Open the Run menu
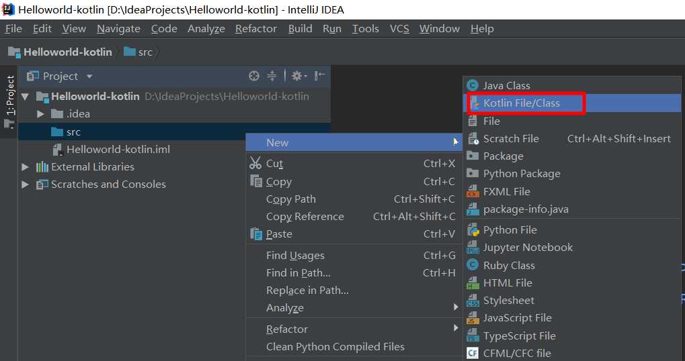The image size is (685, 361). tap(332, 29)
